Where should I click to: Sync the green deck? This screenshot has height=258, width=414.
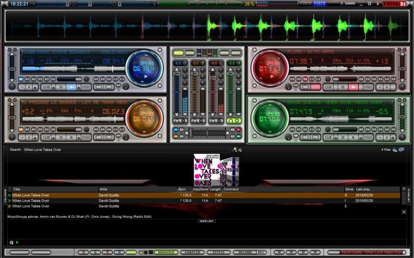point(367,137)
